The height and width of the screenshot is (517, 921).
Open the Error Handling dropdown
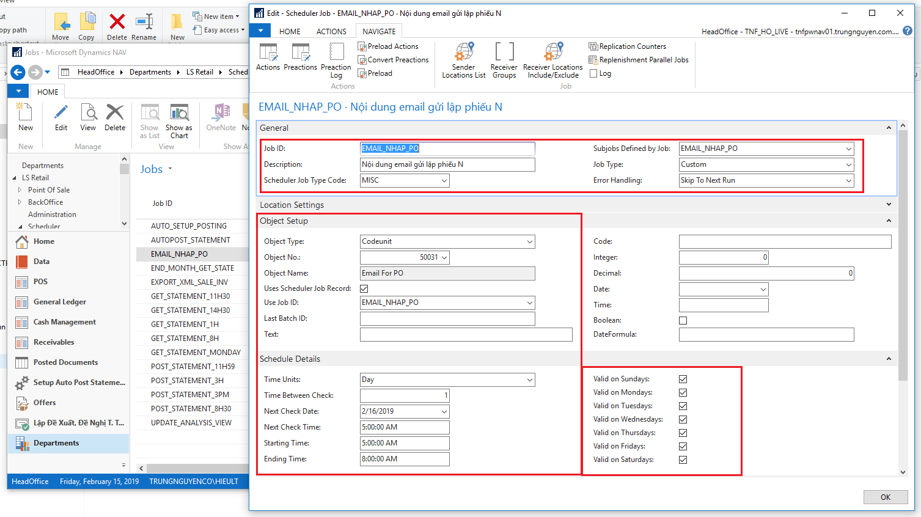pyautogui.click(x=848, y=180)
